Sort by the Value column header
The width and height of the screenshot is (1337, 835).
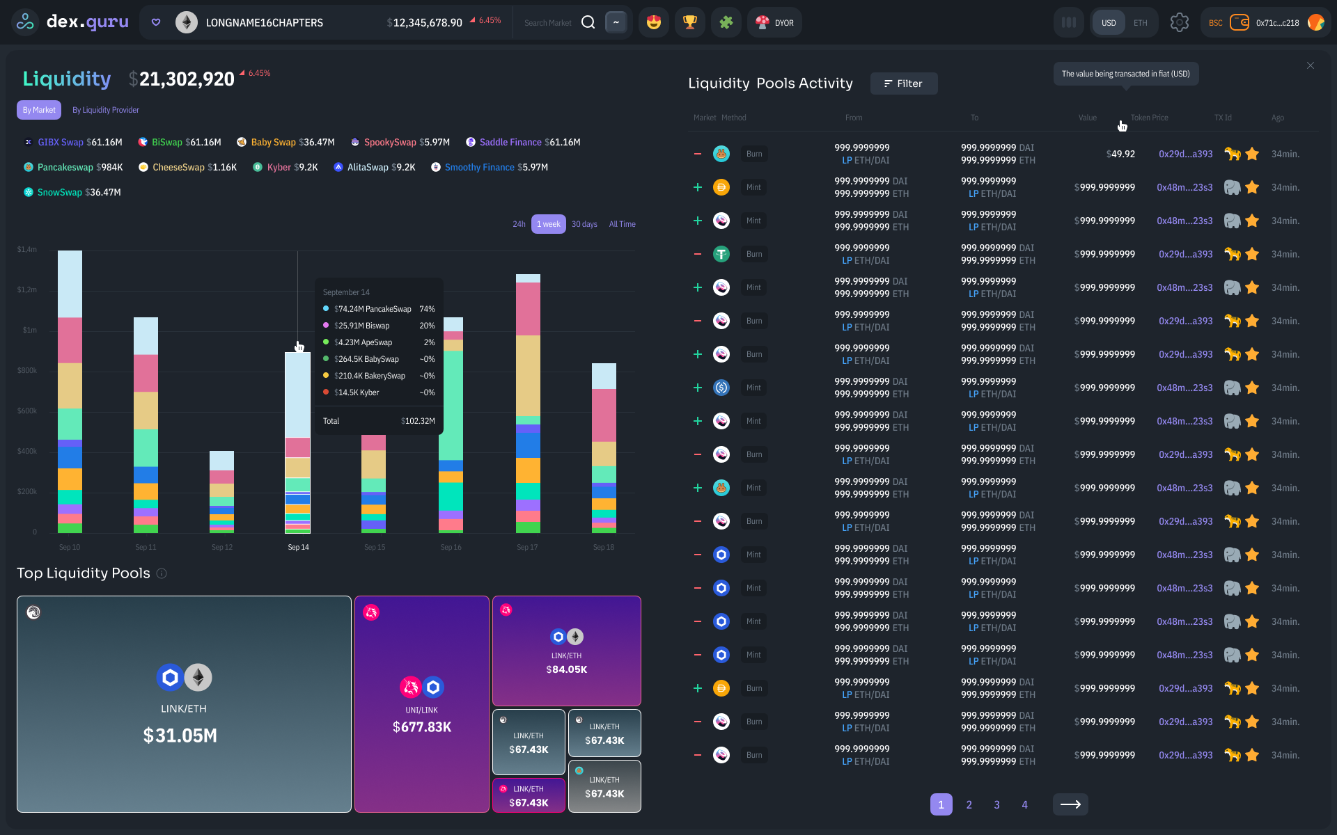[1088, 118]
